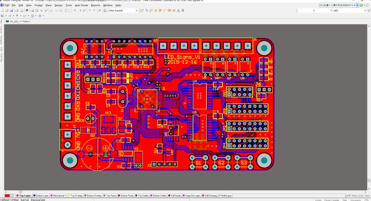Expand the (All) filter dropdown

[x=365, y=11]
